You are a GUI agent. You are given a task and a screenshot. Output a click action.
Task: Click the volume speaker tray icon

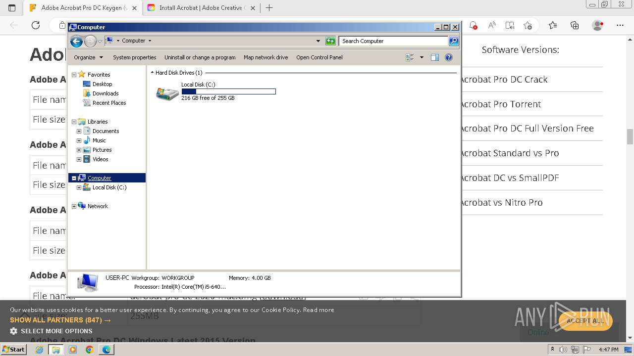[563, 350]
